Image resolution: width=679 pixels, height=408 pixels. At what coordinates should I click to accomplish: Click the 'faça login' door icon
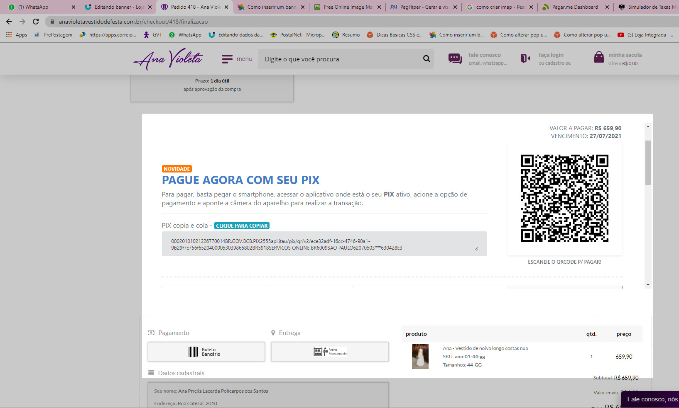coord(525,59)
